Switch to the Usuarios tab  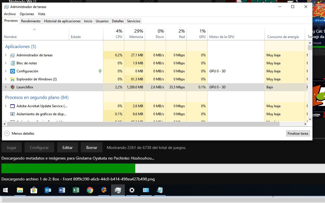point(102,21)
